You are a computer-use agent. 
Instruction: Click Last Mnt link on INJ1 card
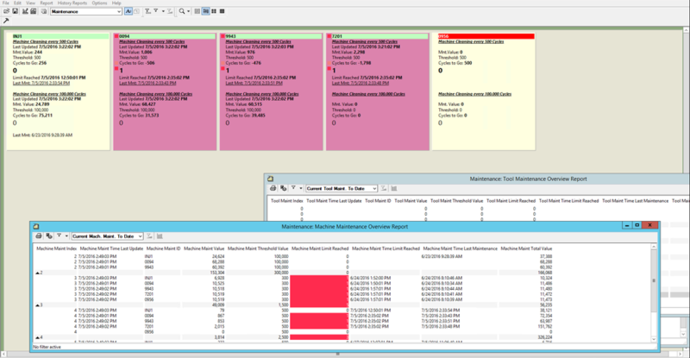coord(41,83)
